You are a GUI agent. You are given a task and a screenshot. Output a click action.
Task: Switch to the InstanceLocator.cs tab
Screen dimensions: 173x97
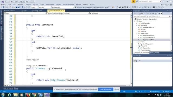9,11
